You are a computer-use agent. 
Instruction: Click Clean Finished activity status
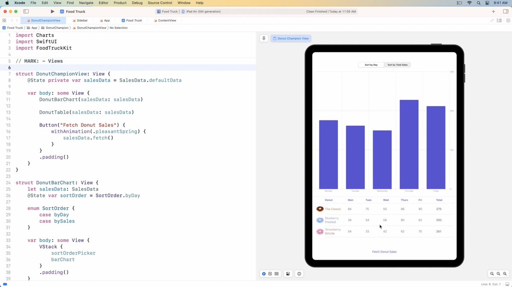coord(331,12)
